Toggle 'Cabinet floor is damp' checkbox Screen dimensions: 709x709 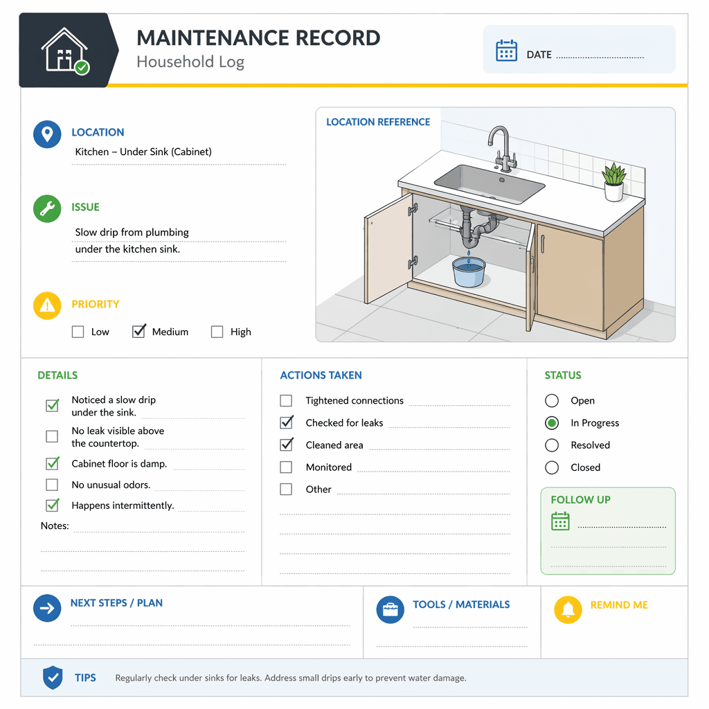52,463
